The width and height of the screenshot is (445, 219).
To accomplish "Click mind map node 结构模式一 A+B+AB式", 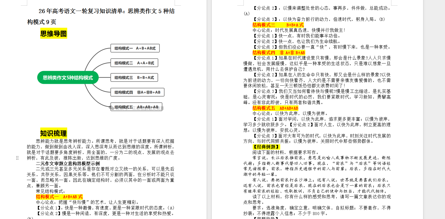I will pos(135,48).
